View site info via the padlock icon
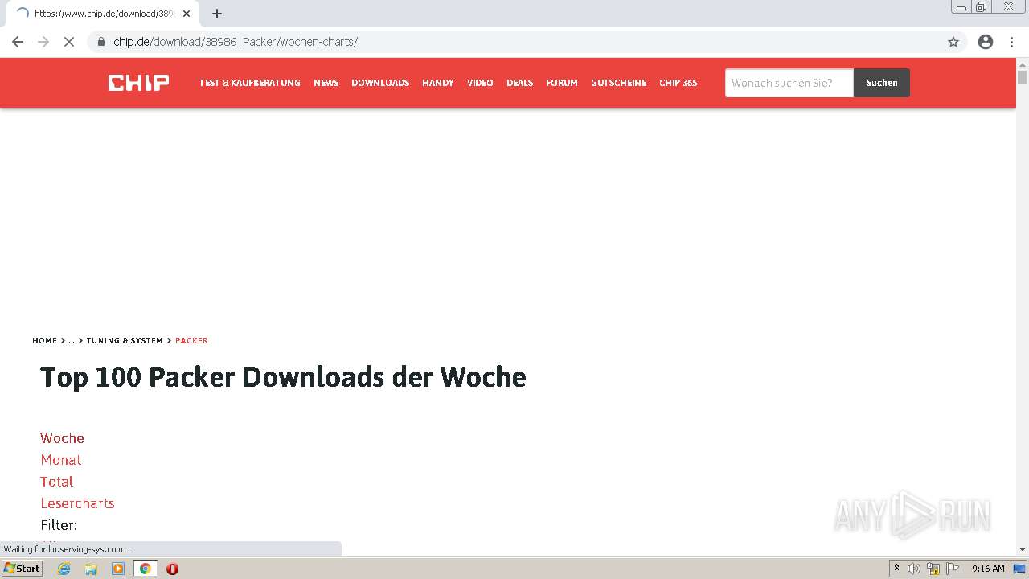 click(101, 42)
